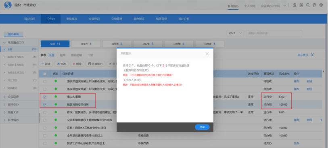Switch to 个人空间 in header

click(250, 6)
